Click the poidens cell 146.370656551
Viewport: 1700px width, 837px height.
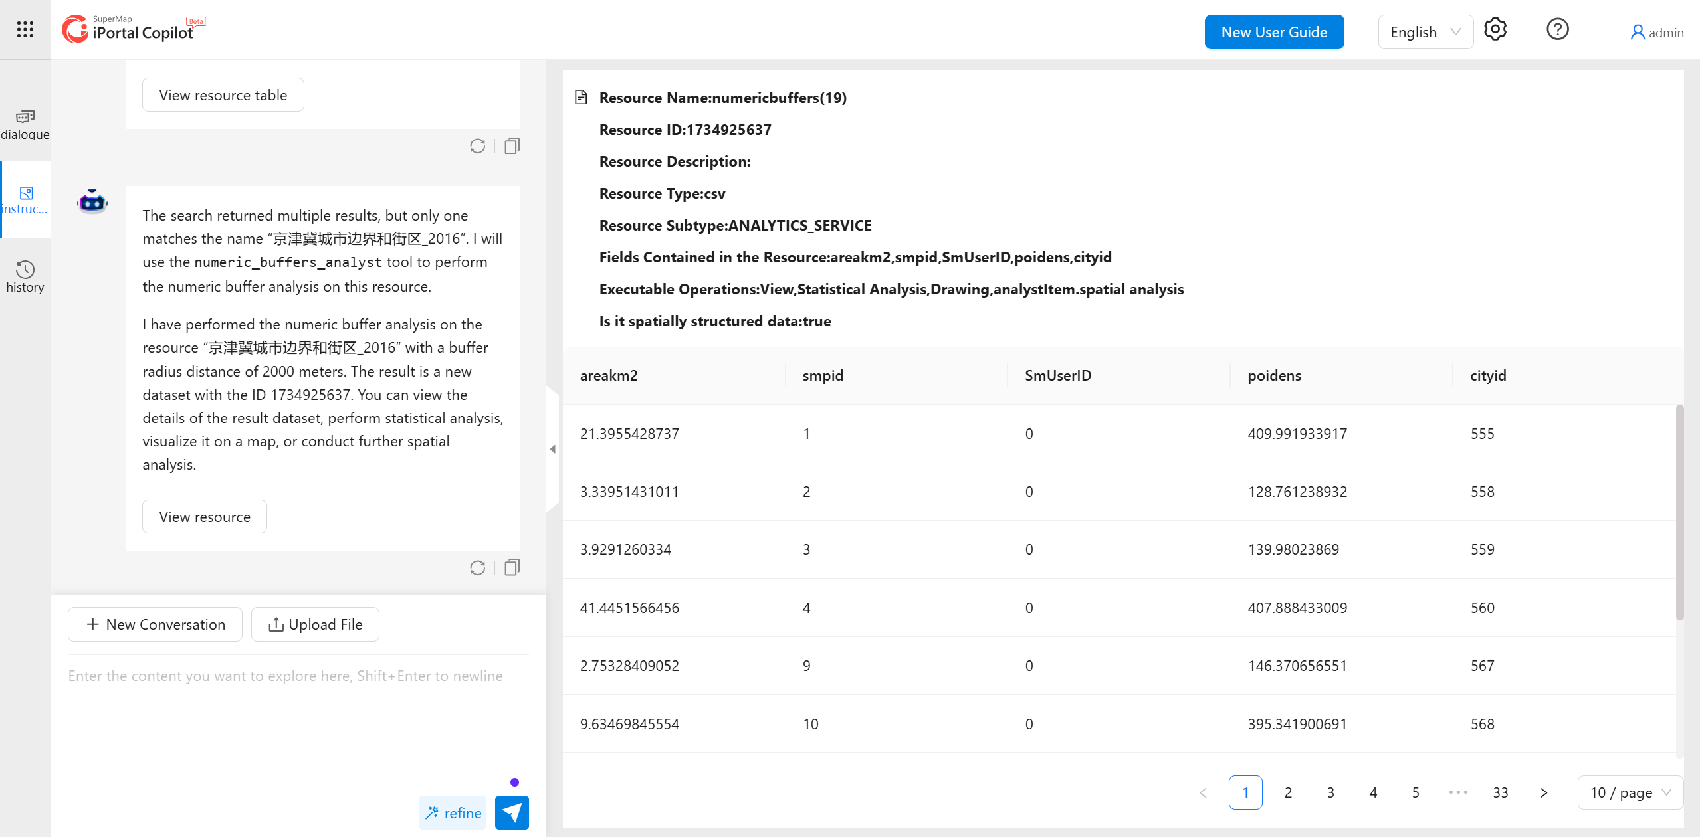(1297, 666)
